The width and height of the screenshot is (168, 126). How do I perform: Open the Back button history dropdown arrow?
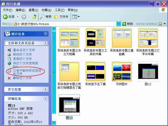coord(17,17)
